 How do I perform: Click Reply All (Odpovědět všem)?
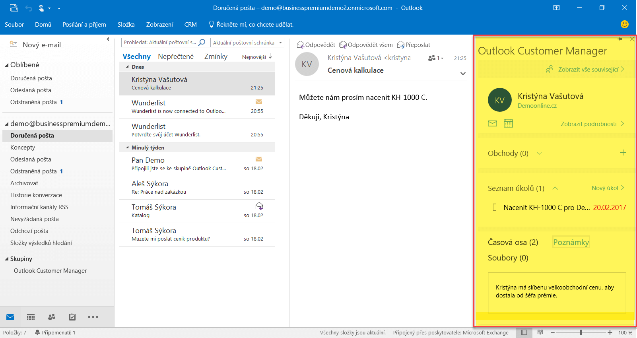[x=366, y=45]
